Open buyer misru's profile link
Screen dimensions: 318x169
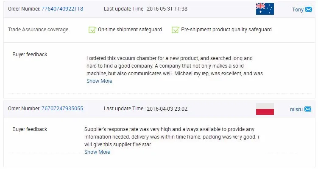tap(296, 109)
